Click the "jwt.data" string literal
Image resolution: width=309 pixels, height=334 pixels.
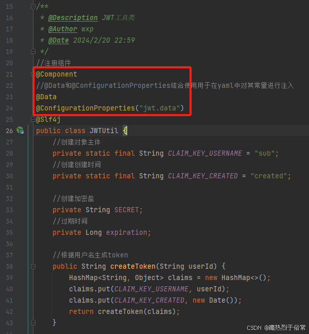pyautogui.click(x=160, y=108)
